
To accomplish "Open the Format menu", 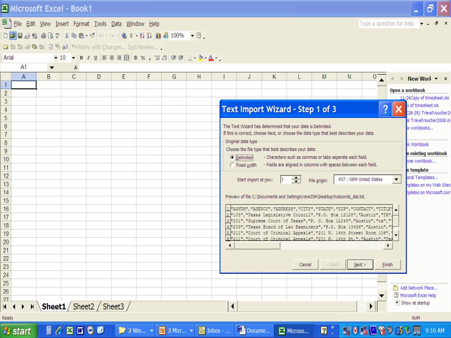I will point(81,24).
